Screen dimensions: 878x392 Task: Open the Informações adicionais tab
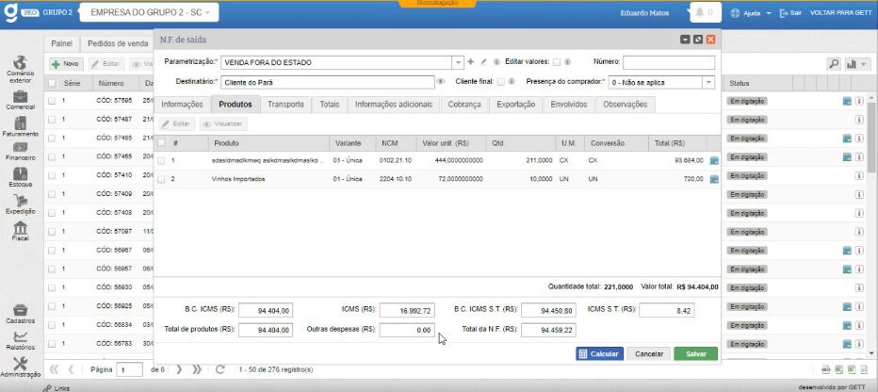click(394, 105)
